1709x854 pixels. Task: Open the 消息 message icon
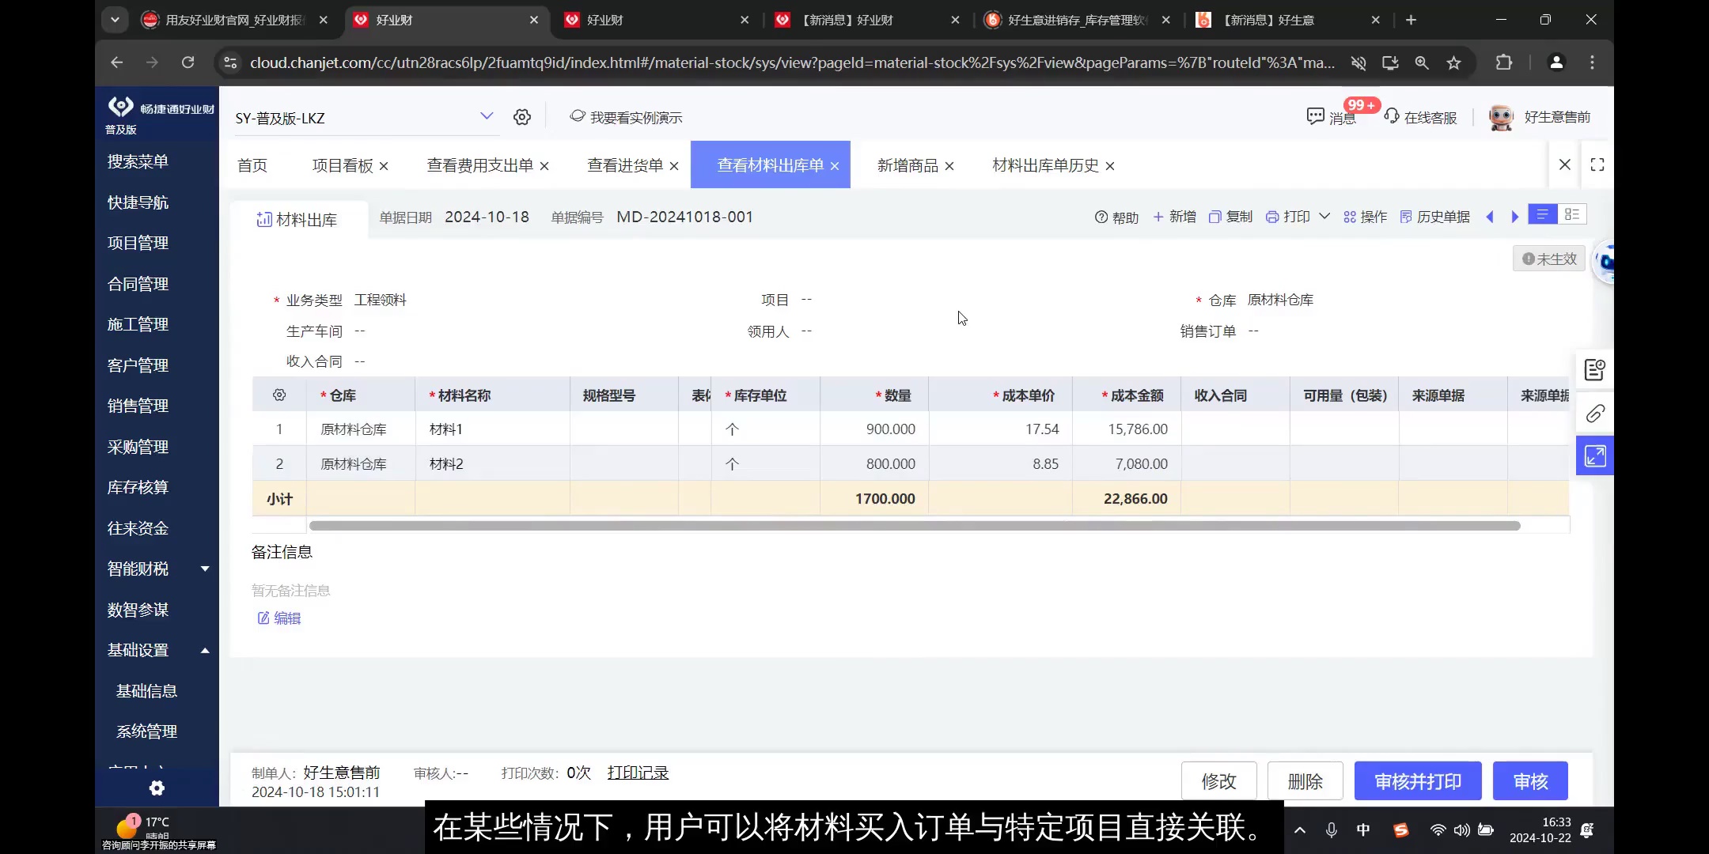1315,117
